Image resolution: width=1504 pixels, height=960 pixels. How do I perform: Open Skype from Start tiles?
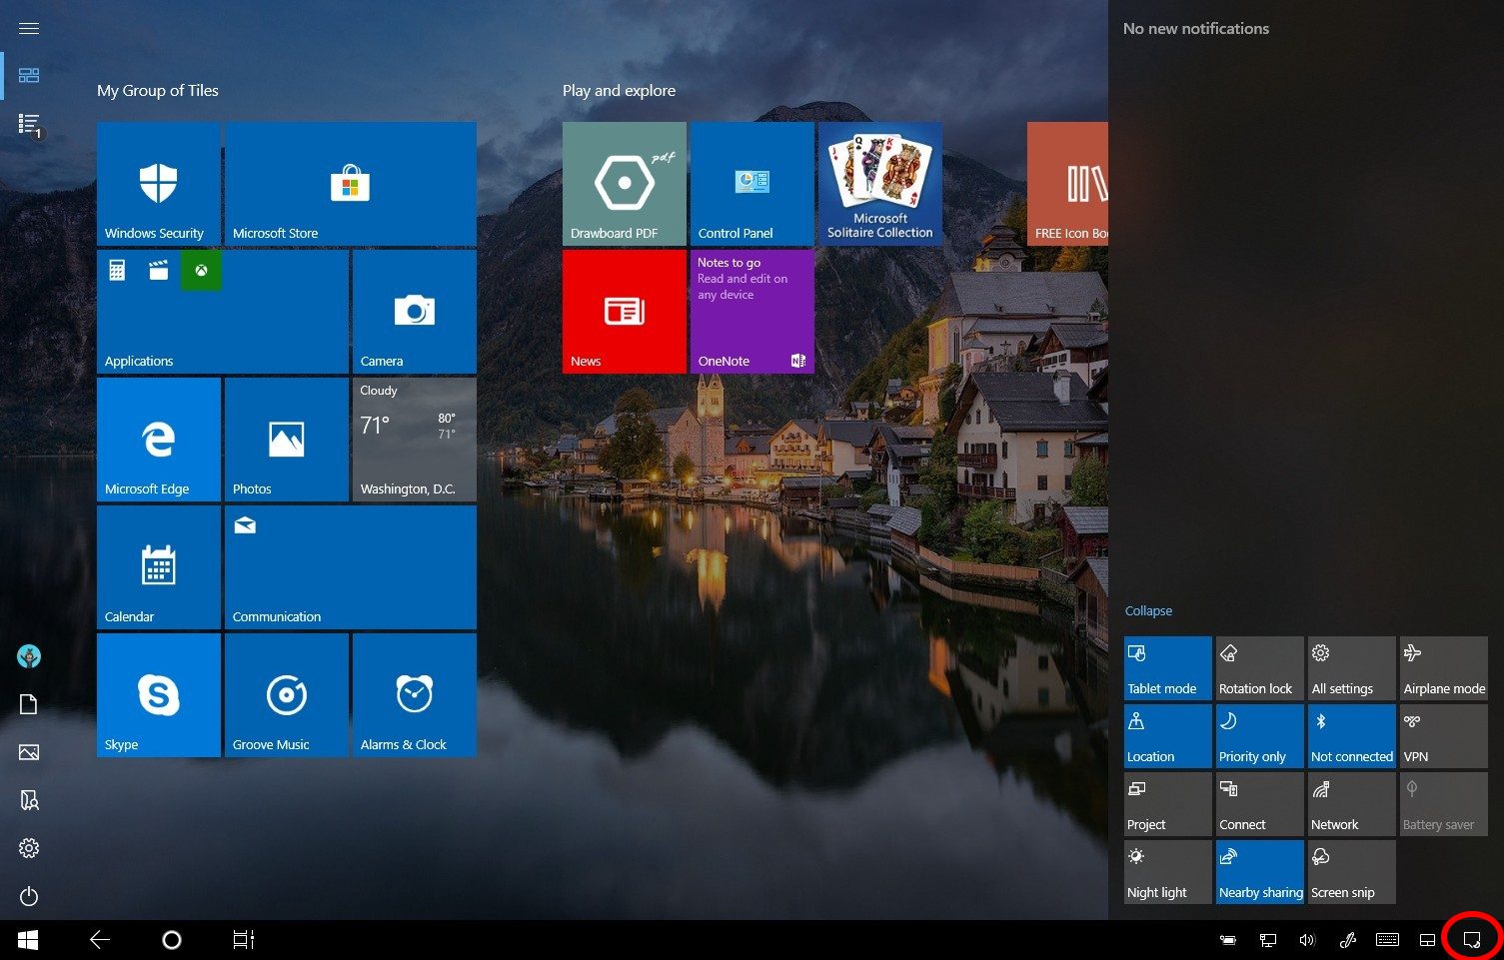point(158,695)
